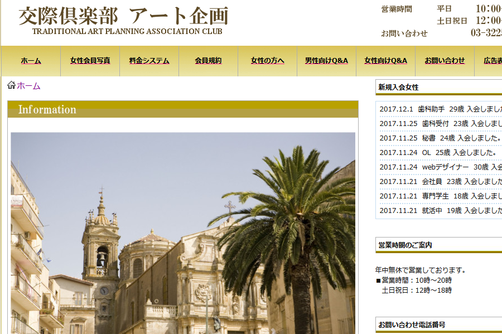
Task: Open the 女性の方へ page
Action: pos(267,61)
